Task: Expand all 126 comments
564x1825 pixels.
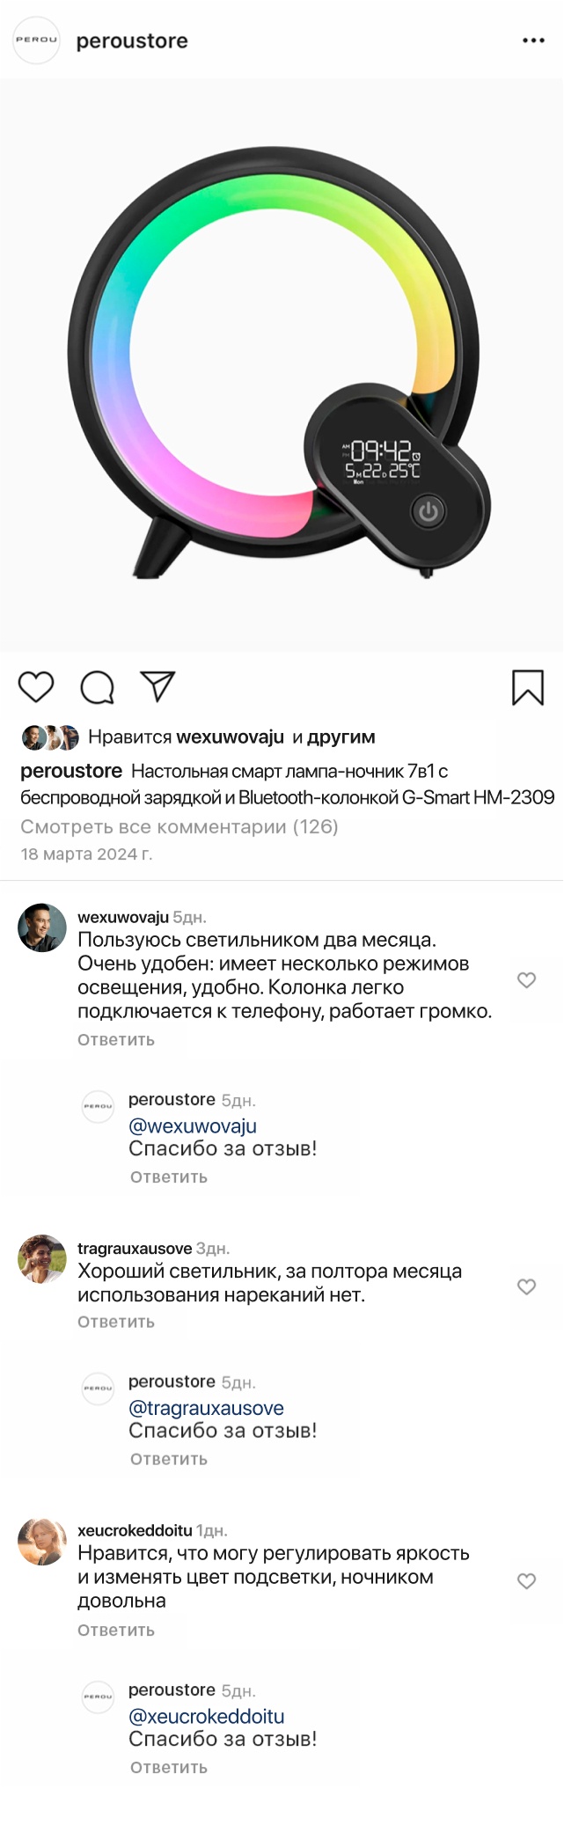Action: (179, 826)
